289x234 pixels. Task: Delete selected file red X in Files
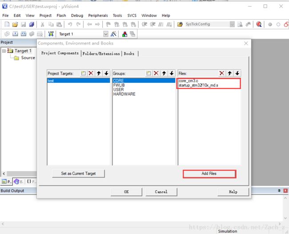point(222,73)
